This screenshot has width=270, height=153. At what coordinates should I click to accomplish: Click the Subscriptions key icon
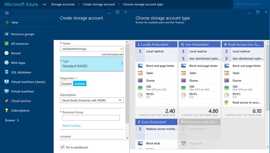[7, 110]
